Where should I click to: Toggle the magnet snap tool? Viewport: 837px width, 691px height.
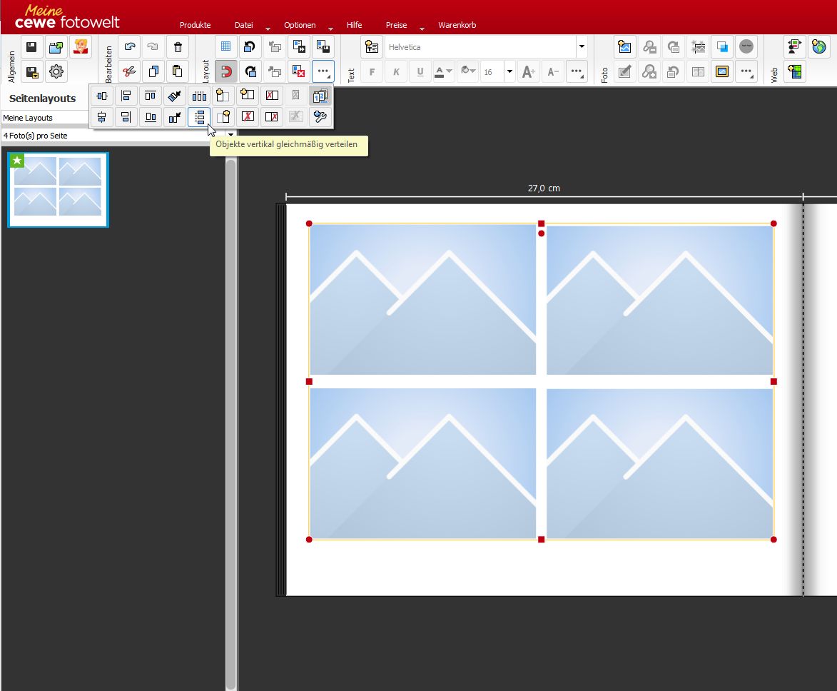225,71
